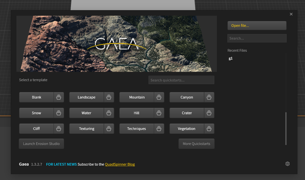
Task: Select the Hill template
Action: (136, 113)
